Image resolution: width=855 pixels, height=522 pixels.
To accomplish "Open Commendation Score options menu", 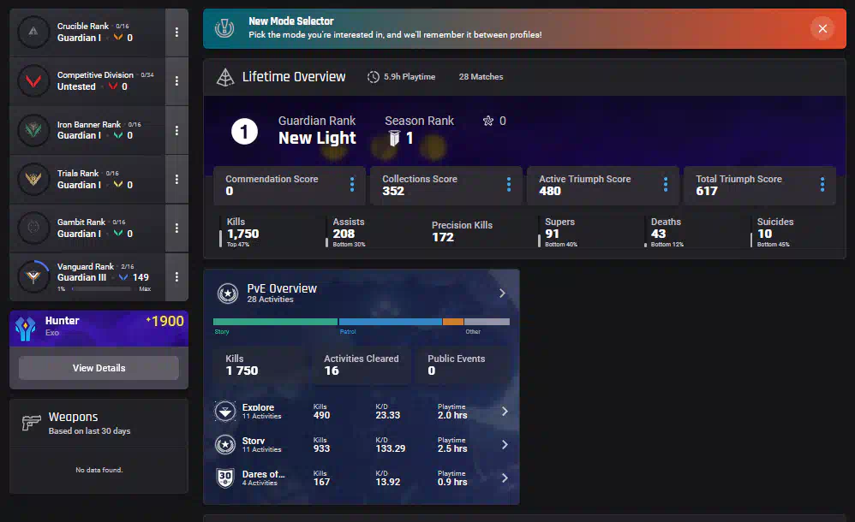I will (352, 185).
